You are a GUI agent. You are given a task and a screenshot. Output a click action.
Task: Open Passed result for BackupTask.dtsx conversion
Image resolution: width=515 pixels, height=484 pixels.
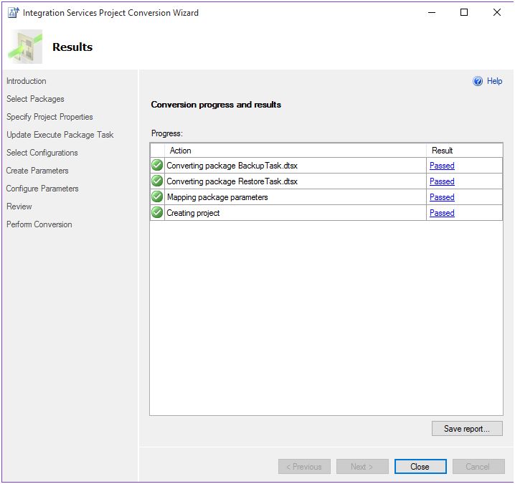(442, 166)
